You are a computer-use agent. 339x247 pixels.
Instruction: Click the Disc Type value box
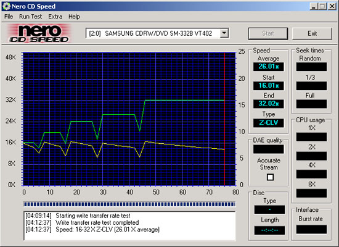(269, 210)
